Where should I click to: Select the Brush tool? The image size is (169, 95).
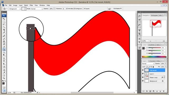(x=4, y=39)
